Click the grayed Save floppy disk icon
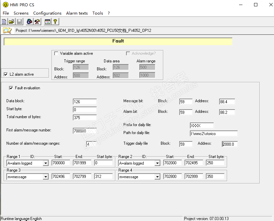The height and width of the screenshot is (221, 274). tap(19, 22)
